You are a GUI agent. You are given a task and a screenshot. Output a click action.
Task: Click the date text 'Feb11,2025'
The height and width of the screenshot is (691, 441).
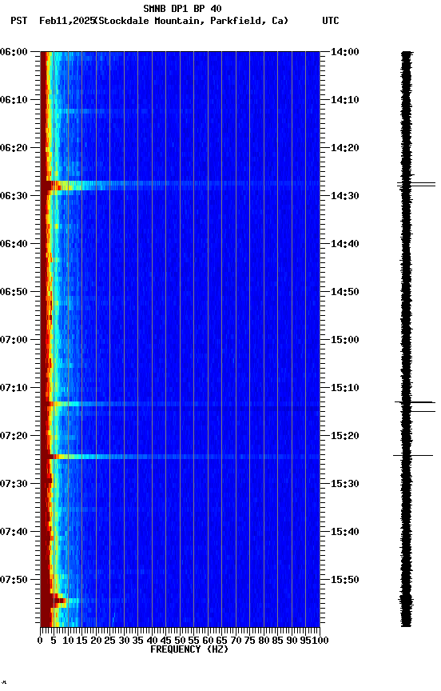67,21
